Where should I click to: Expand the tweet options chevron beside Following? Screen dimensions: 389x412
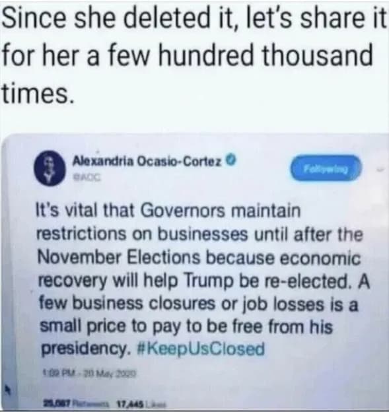380,170
